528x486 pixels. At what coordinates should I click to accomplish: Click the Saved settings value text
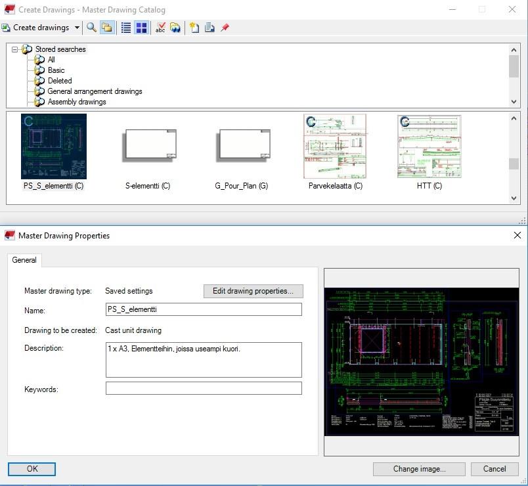click(x=129, y=291)
